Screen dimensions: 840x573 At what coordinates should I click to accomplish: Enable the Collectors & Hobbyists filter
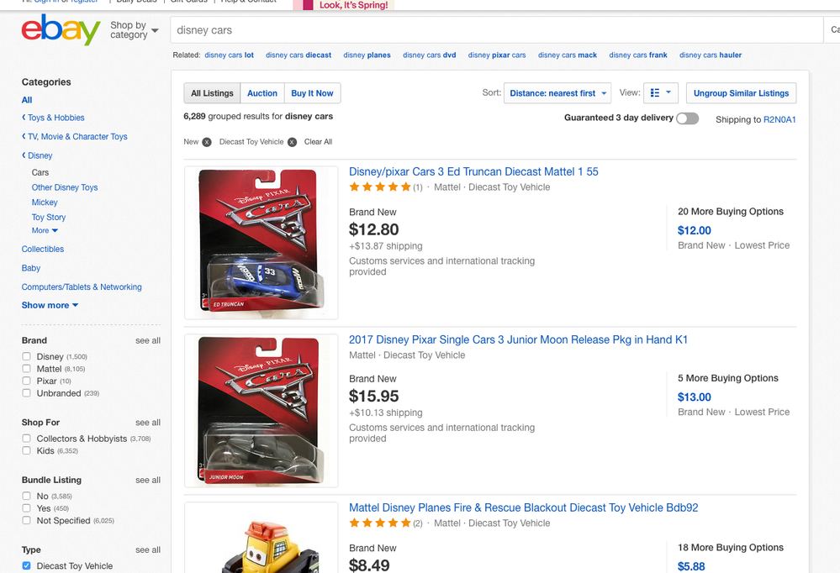pyautogui.click(x=27, y=439)
